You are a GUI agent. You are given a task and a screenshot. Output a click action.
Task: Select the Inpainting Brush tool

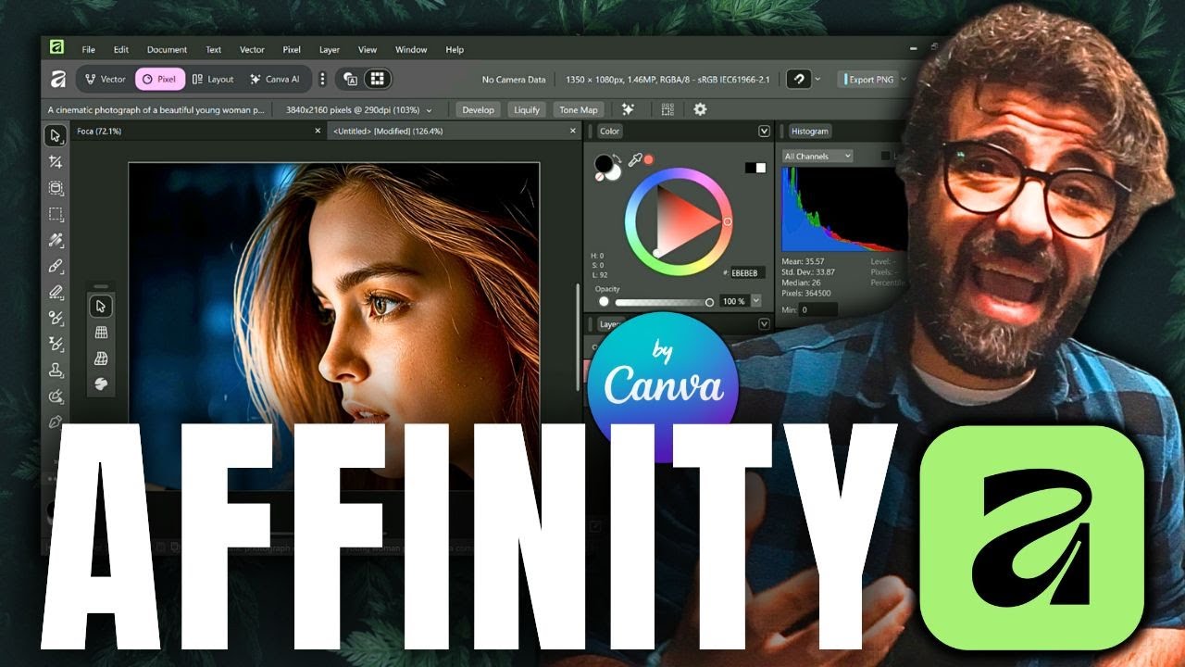pos(56,396)
